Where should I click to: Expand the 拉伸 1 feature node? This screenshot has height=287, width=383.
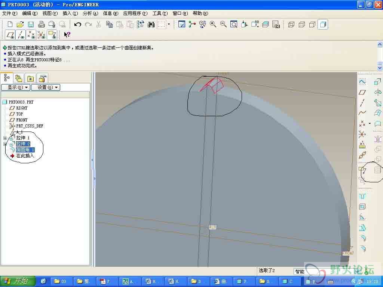[x=5, y=138]
